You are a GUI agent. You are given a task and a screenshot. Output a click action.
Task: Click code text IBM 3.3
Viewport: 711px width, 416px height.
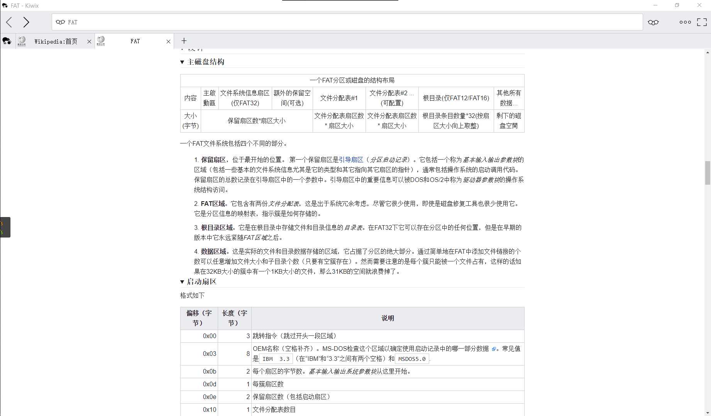click(276, 359)
